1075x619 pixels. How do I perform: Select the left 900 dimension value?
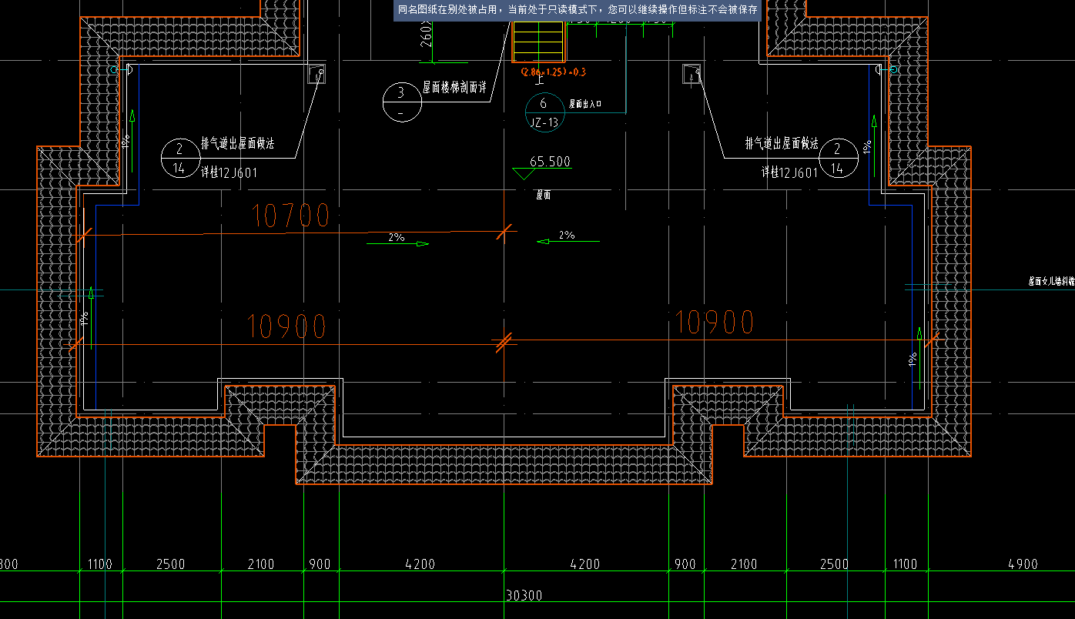pos(320,564)
